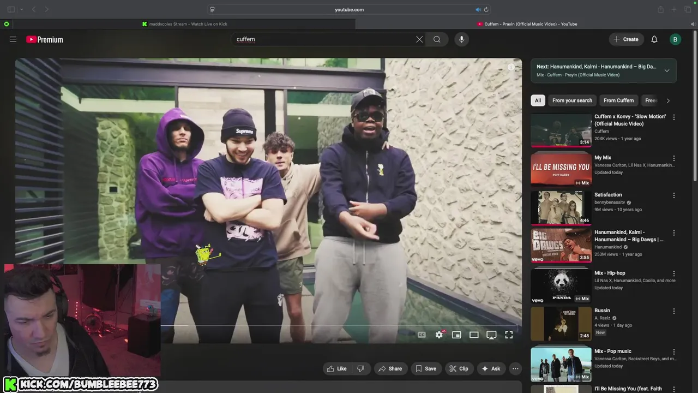Open options for Big Dawgs video
This screenshot has width=698, height=393.
click(x=674, y=233)
